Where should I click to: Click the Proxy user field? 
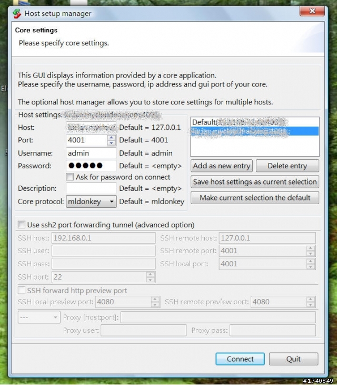tap(144, 330)
